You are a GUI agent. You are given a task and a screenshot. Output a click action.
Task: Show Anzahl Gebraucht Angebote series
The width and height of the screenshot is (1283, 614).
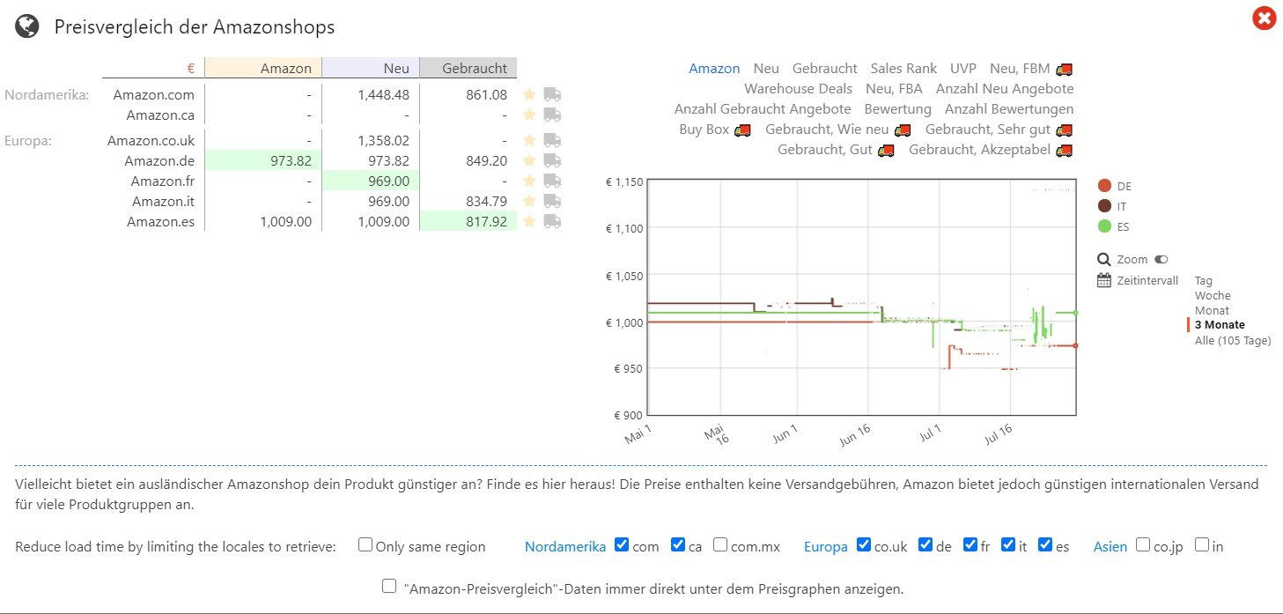763,109
